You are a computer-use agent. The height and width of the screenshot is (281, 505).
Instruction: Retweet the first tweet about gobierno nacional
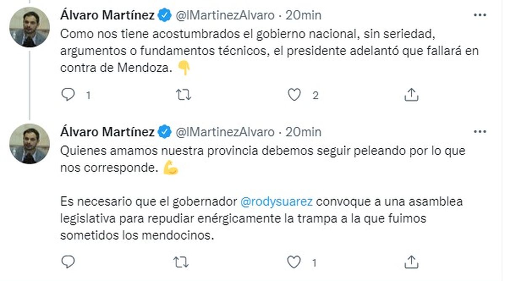pyautogui.click(x=183, y=95)
